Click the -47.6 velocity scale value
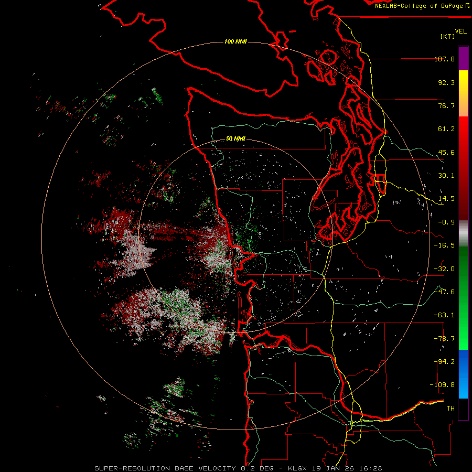Image resolution: width=472 pixels, height=472 pixels. pos(444,292)
